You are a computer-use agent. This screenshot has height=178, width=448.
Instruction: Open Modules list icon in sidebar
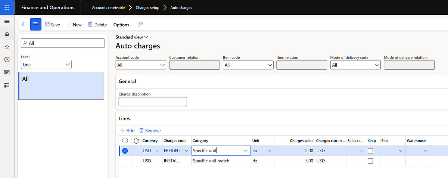coord(7,85)
